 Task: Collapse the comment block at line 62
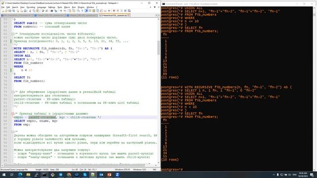(x=12, y=34)
